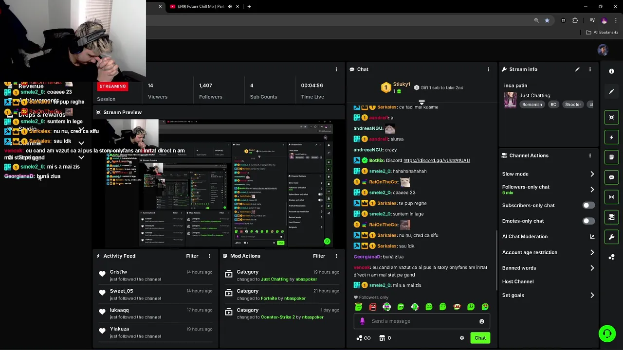The width and height of the screenshot is (623, 350).
Task: Open chat settings gear icon
Action: [462, 338]
